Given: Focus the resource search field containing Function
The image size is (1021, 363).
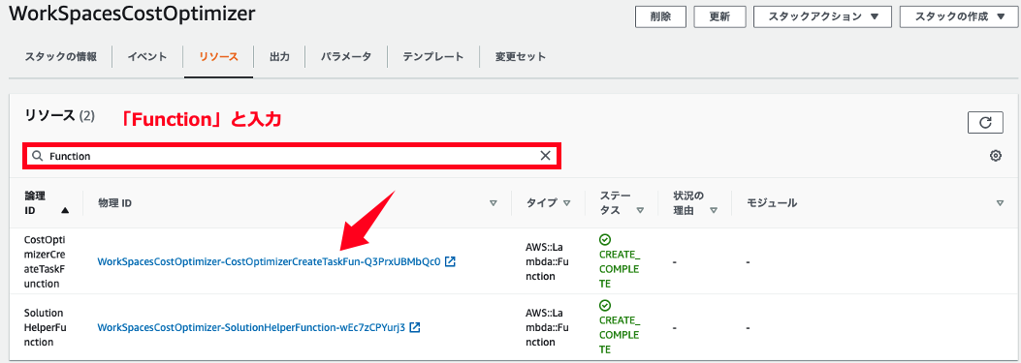Looking at the screenshot, I should [291, 156].
